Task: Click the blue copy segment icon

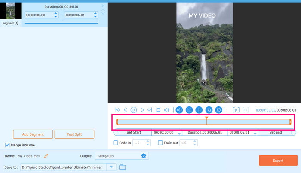Action: pyautogui.click(x=209, y=110)
